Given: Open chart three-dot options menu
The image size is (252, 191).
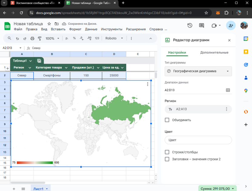Looking at the screenshot, I should coord(148,84).
